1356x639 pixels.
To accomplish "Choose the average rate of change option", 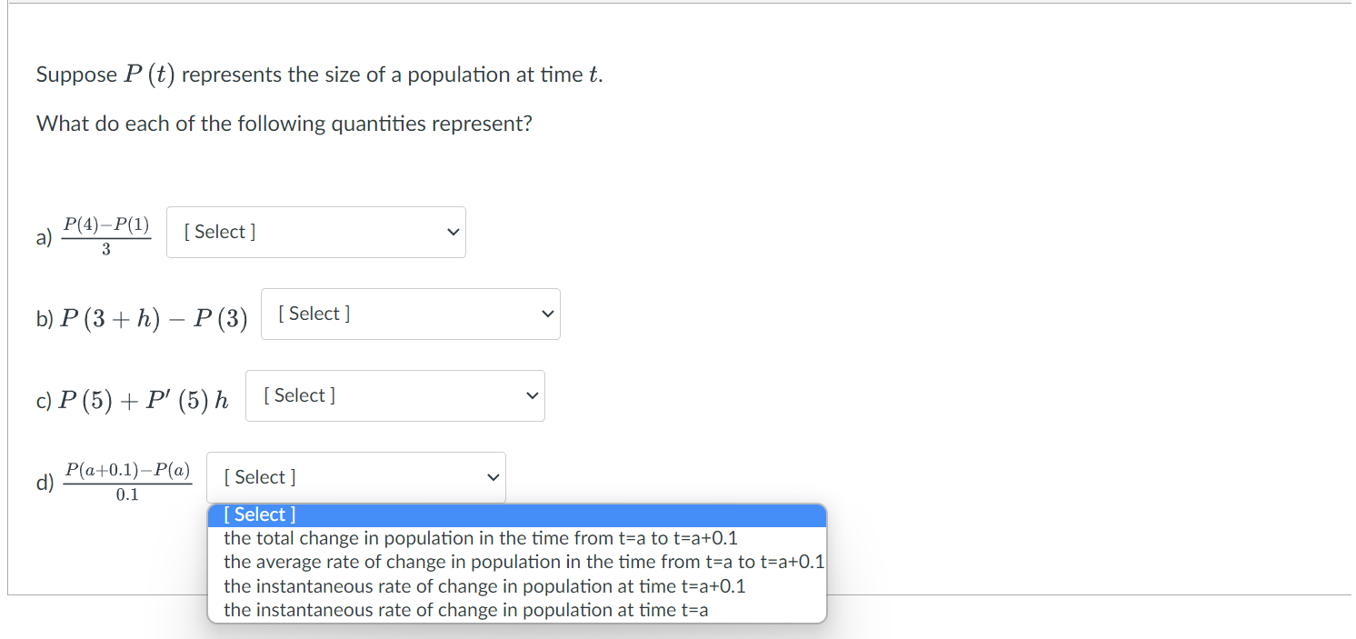I will click(524, 562).
